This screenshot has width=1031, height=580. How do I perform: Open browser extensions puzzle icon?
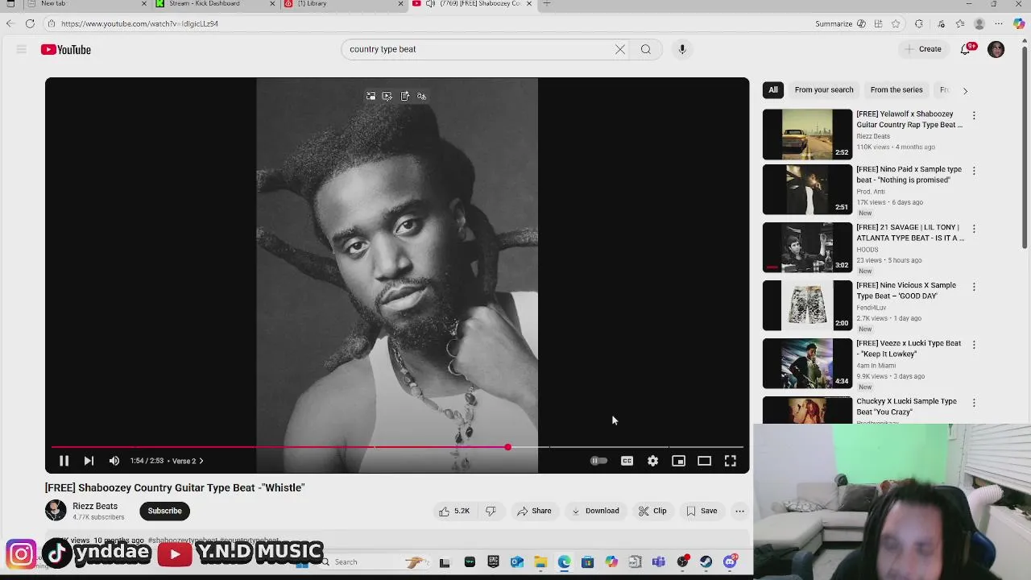point(919,24)
